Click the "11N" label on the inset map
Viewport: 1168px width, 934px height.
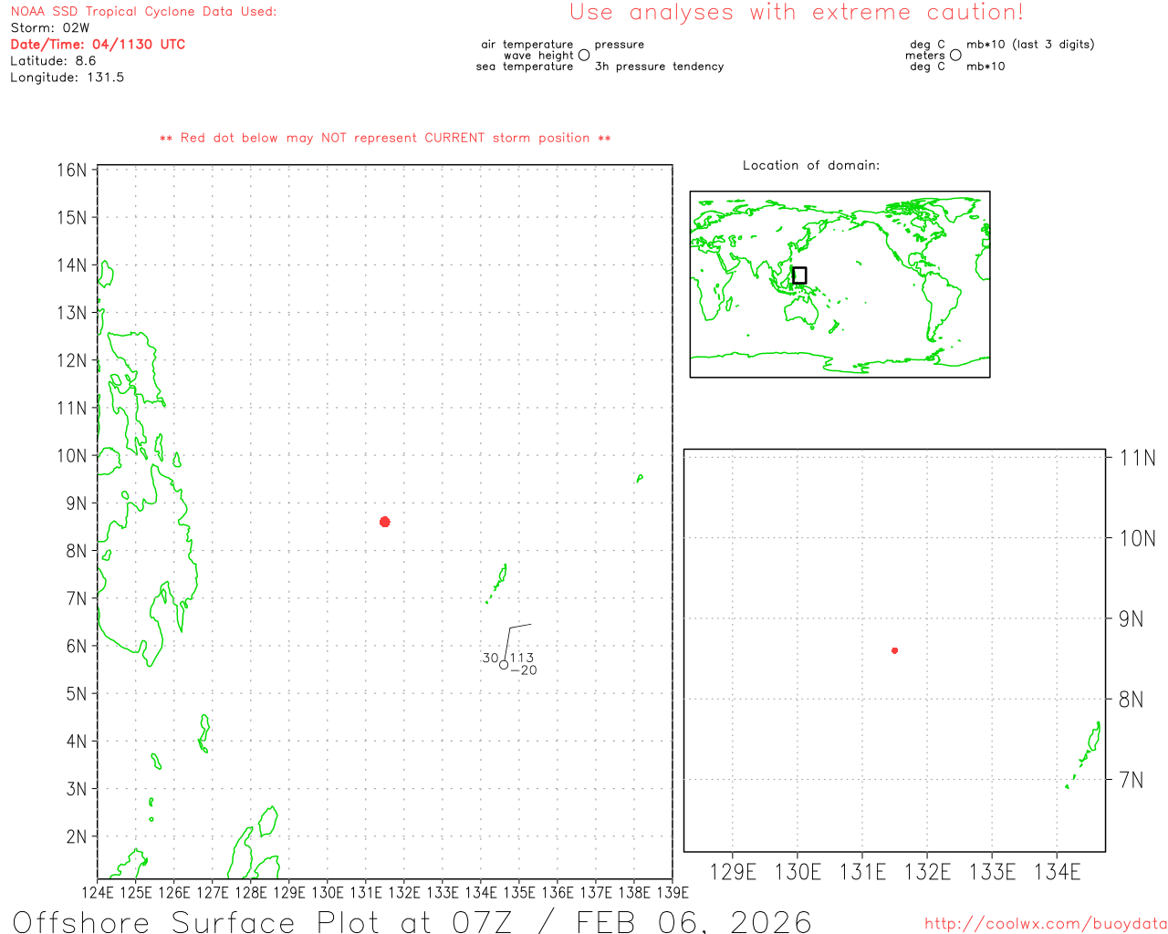click(x=1138, y=458)
